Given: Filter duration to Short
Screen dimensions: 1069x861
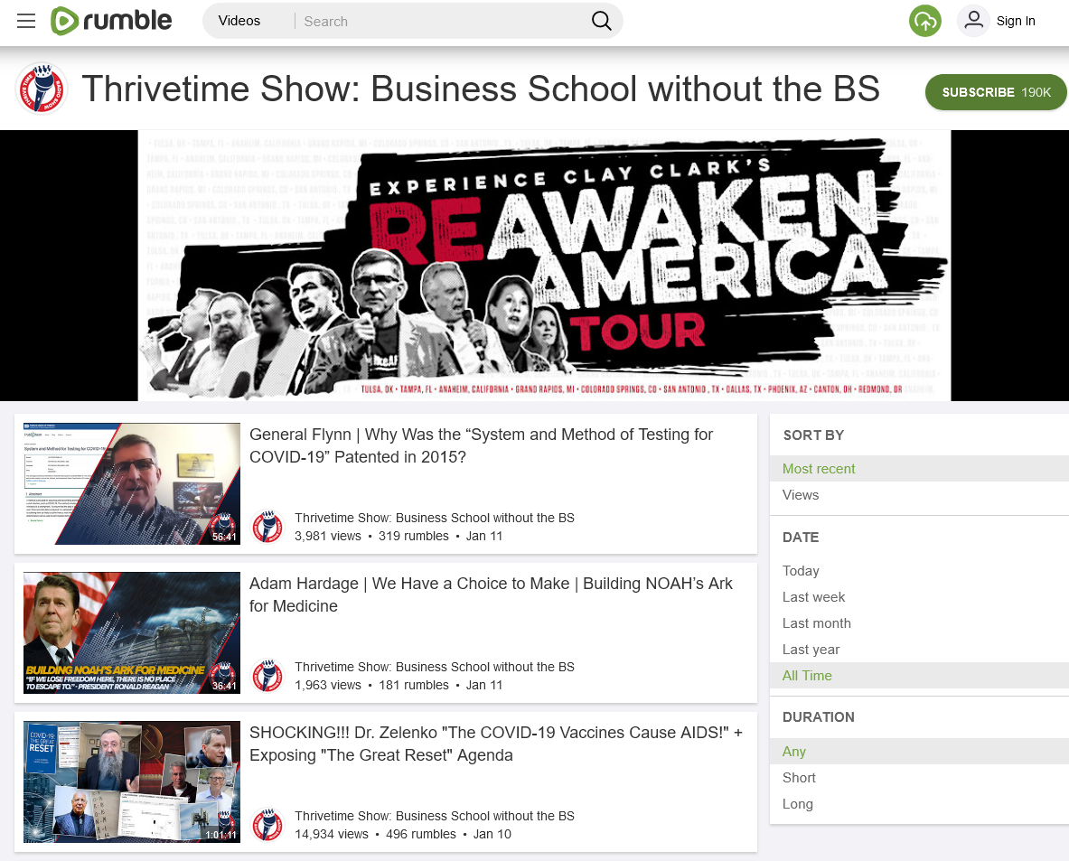Looking at the screenshot, I should (x=919, y=778).
